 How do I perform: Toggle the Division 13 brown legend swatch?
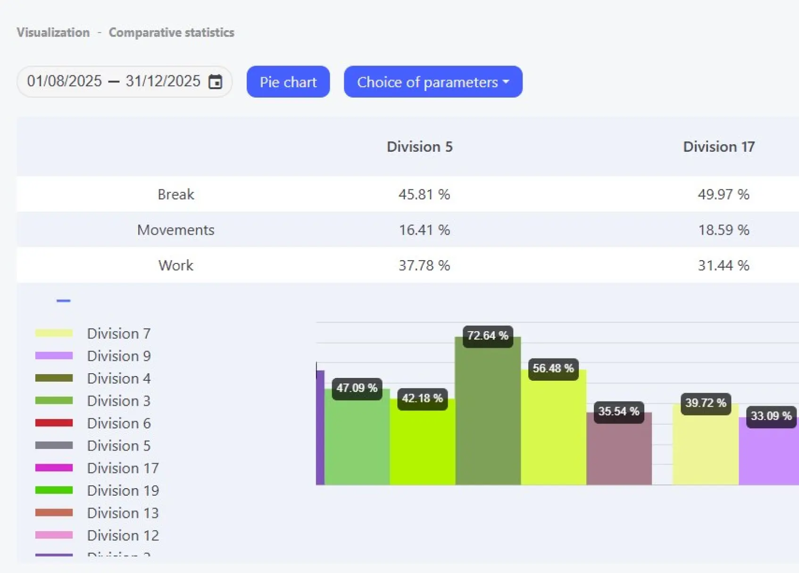54,513
